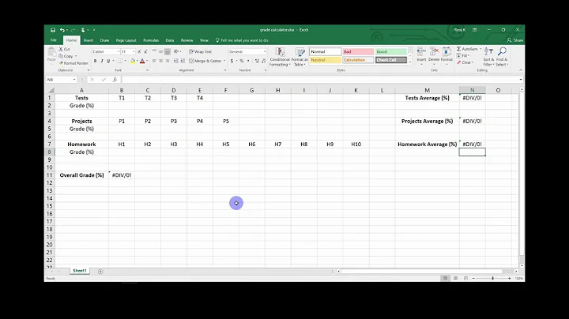Toggle italic formatting
The height and width of the screenshot is (319, 569).
pos(102,61)
